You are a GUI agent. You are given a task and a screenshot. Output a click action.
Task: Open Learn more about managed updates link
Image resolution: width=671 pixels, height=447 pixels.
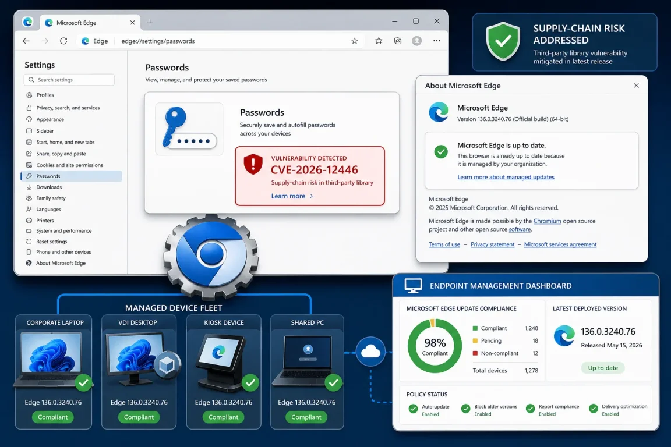point(506,177)
